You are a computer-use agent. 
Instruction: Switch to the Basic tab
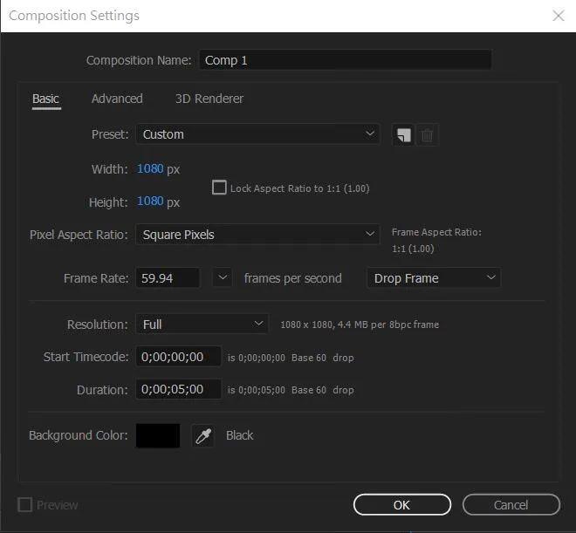[46, 99]
